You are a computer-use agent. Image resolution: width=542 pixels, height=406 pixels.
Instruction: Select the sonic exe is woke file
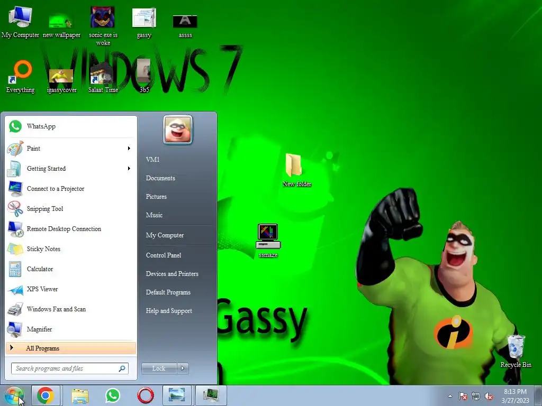point(103,26)
